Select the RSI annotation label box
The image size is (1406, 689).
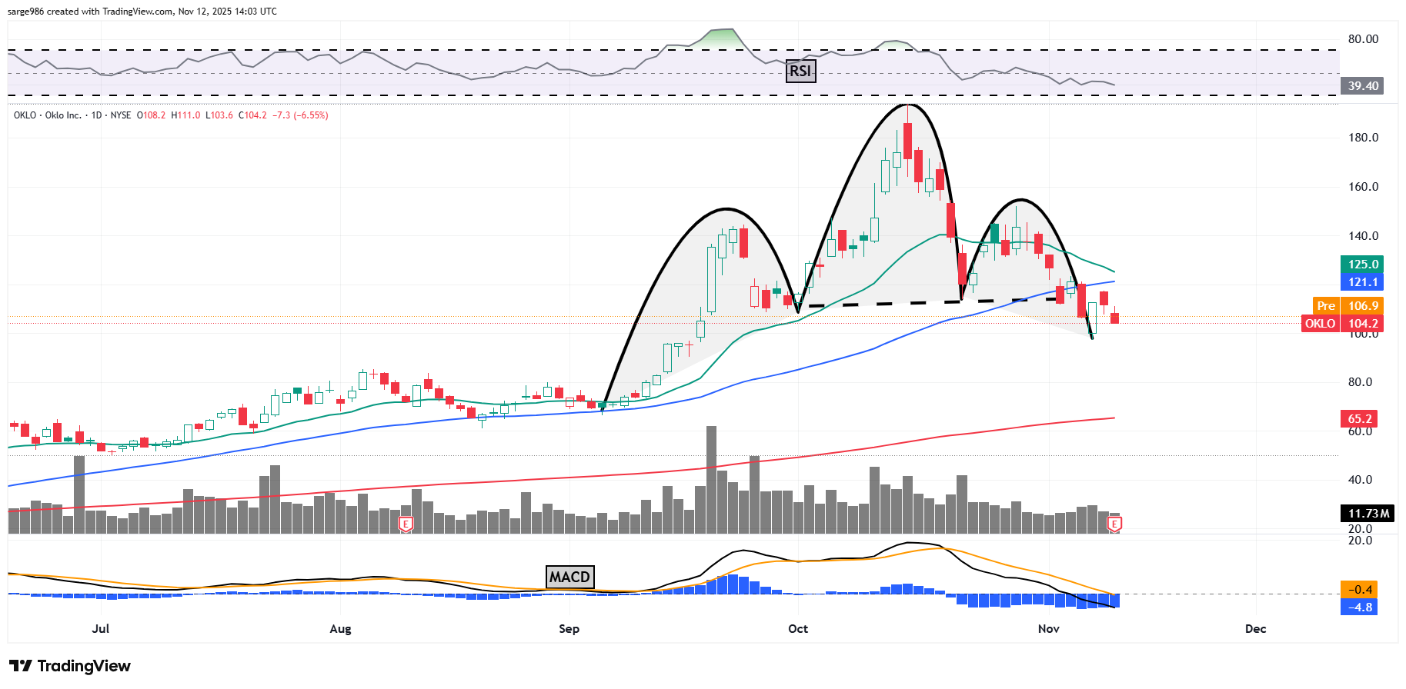point(800,71)
